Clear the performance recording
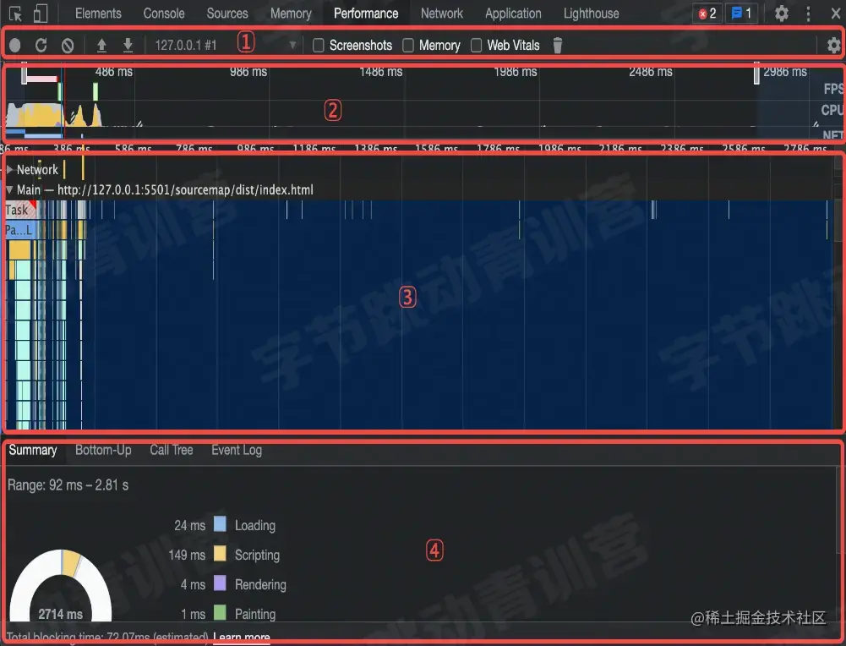 point(68,46)
